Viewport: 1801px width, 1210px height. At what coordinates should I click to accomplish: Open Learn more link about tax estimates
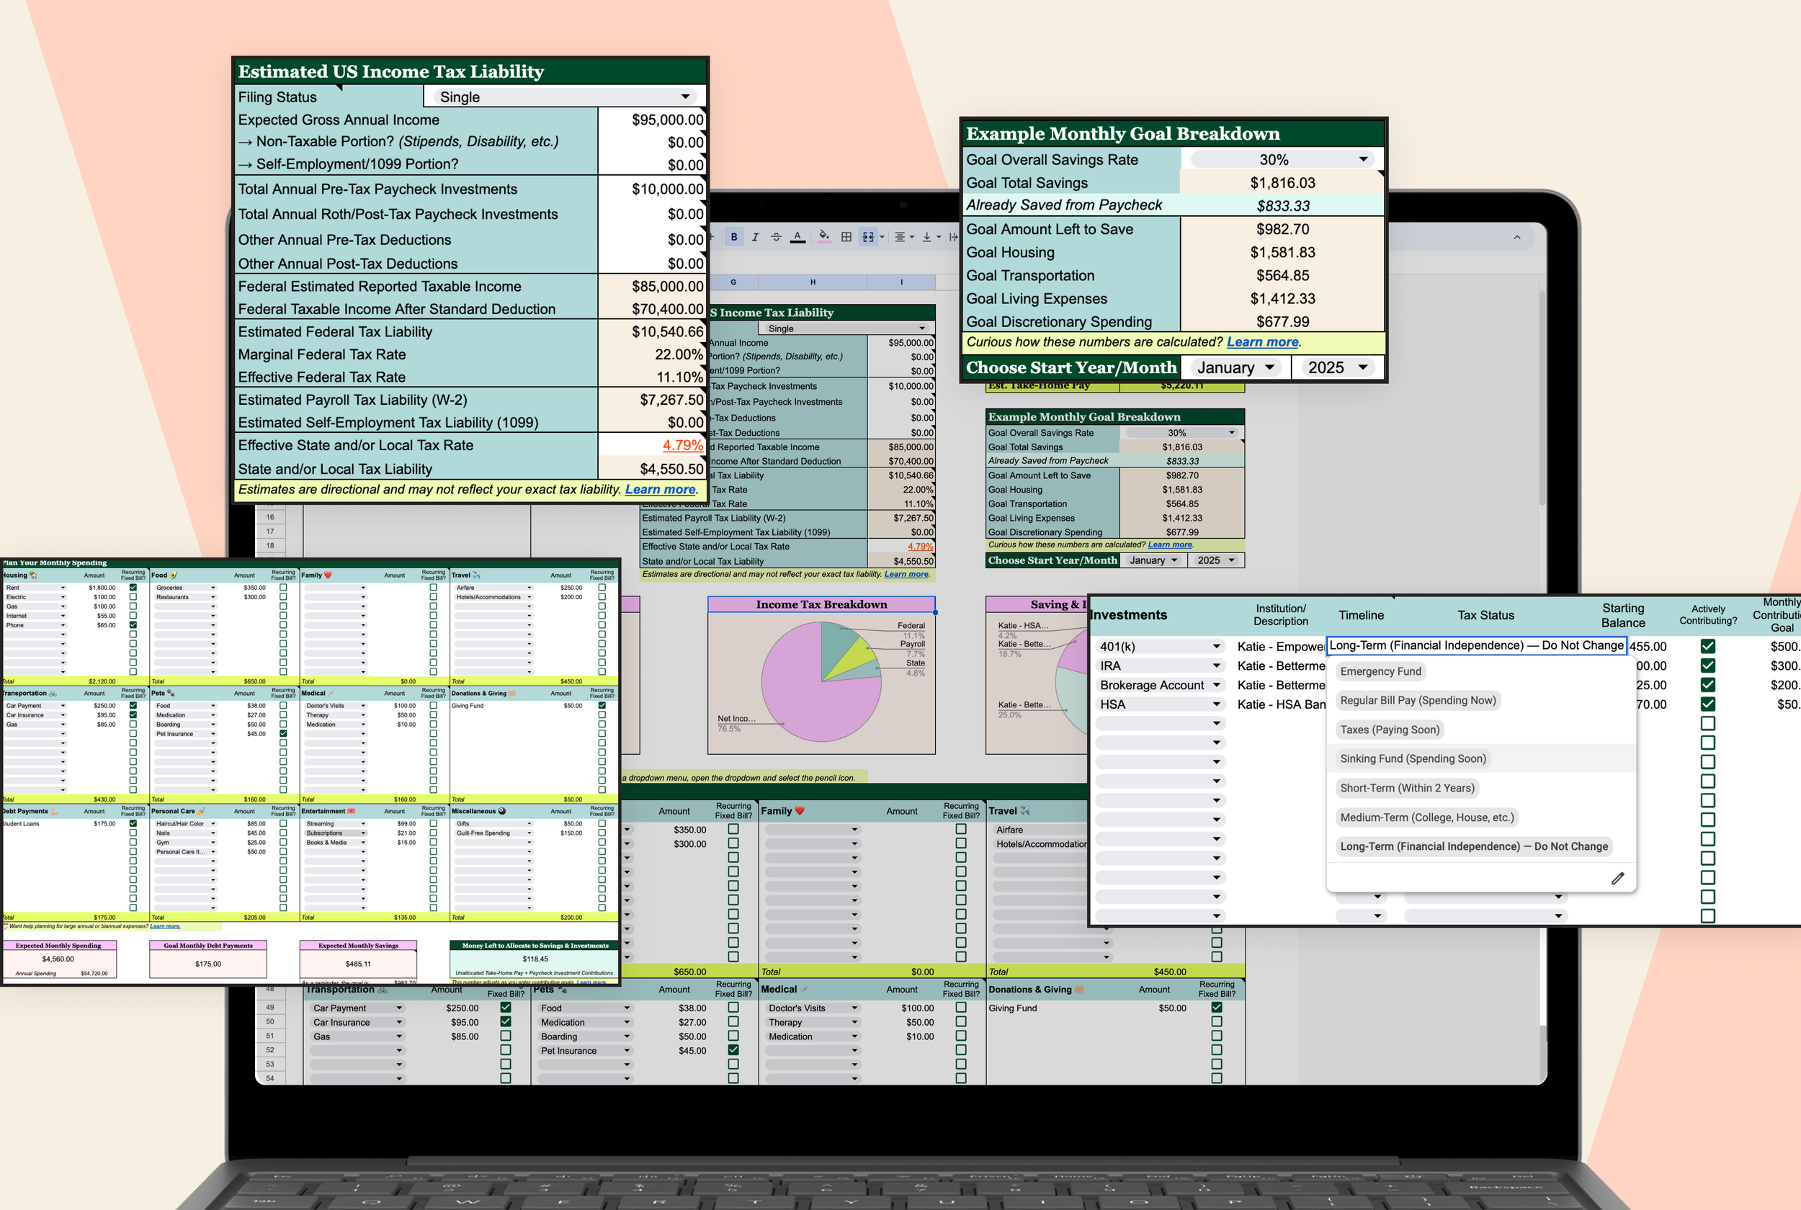(x=660, y=489)
